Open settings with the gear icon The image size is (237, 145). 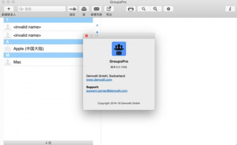coord(168,9)
